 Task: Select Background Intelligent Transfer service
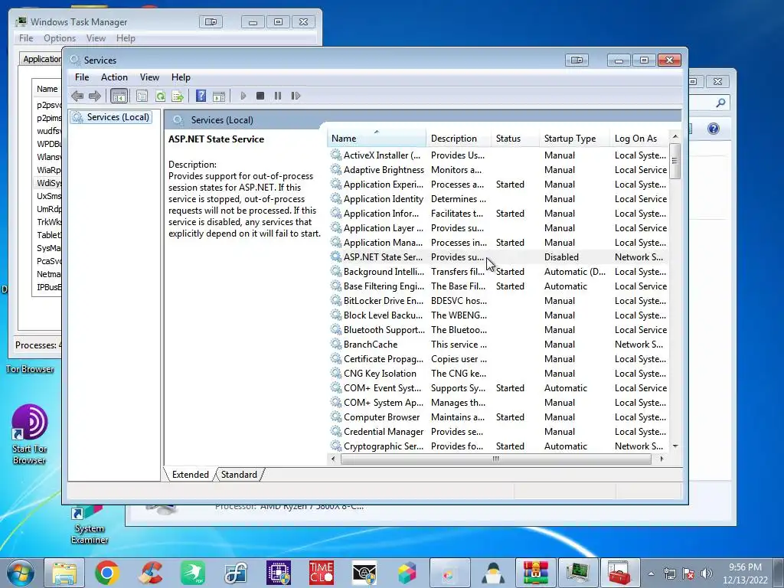coord(498,272)
